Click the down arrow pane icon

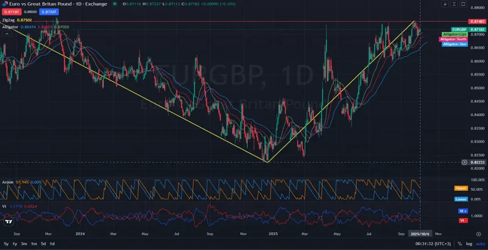tap(445, 4)
